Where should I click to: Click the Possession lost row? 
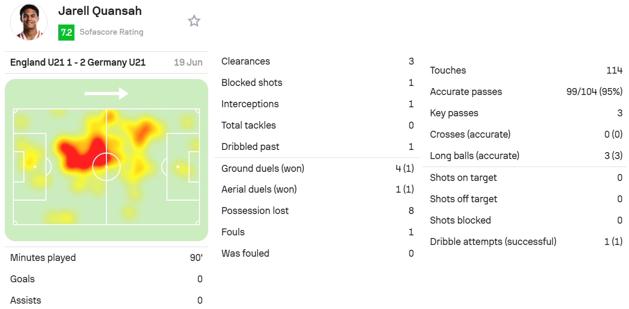pyautogui.click(x=317, y=210)
